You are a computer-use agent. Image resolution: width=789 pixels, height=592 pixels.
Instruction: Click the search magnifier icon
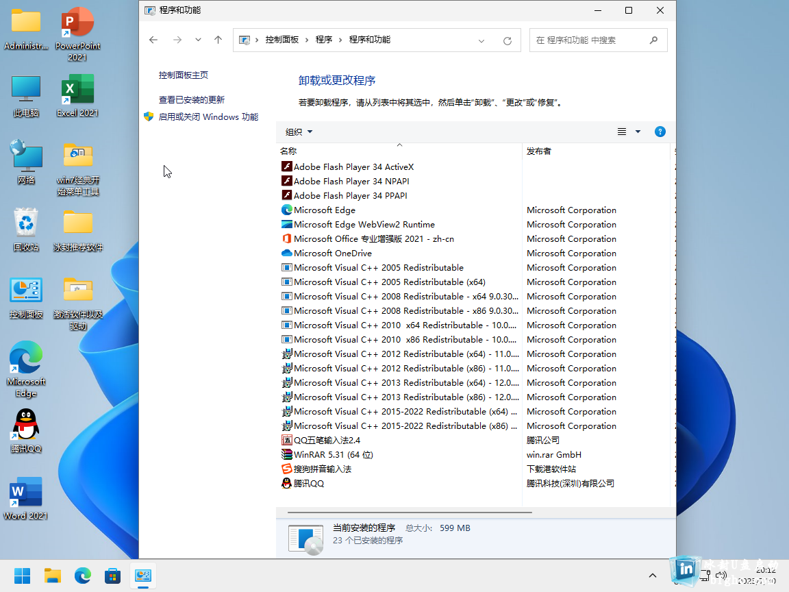click(x=653, y=40)
